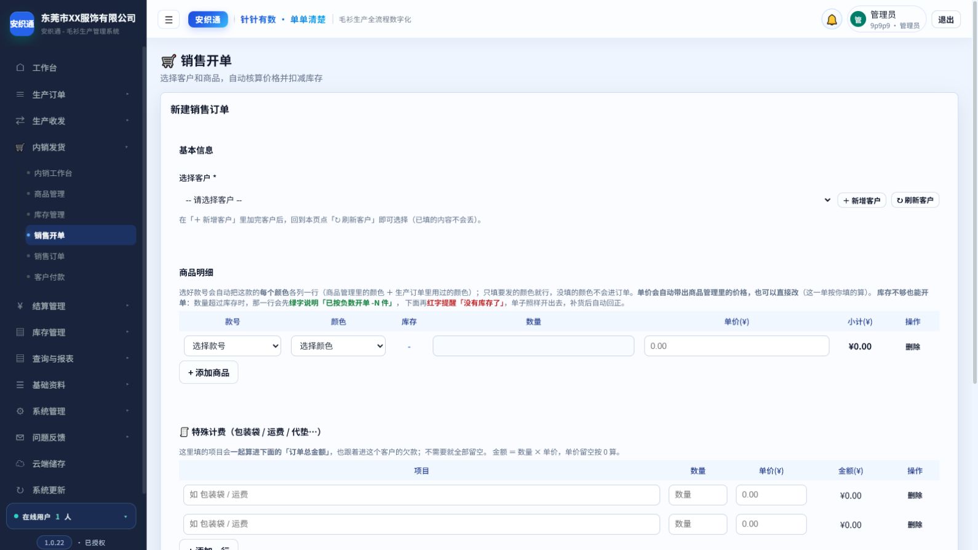Click the 云端储存 cloud icon

[x=20, y=464]
